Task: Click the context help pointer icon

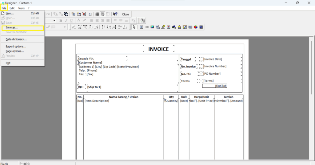Action: click(115, 14)
